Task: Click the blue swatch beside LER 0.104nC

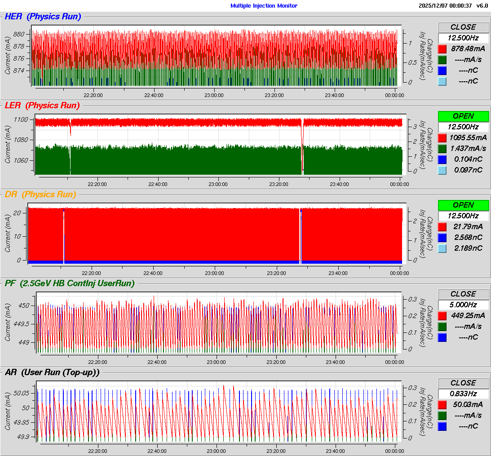Action: pos(442,159)
